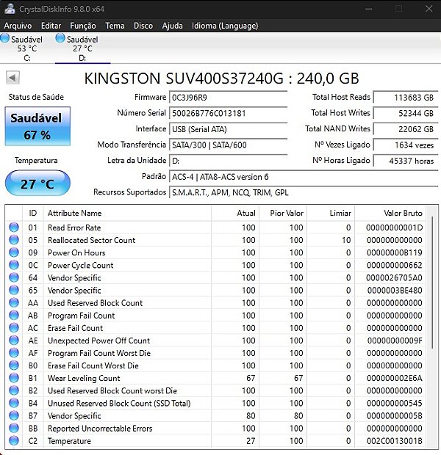
Task: Open the Ajuda menu
Action: click(x=173, y=26)
